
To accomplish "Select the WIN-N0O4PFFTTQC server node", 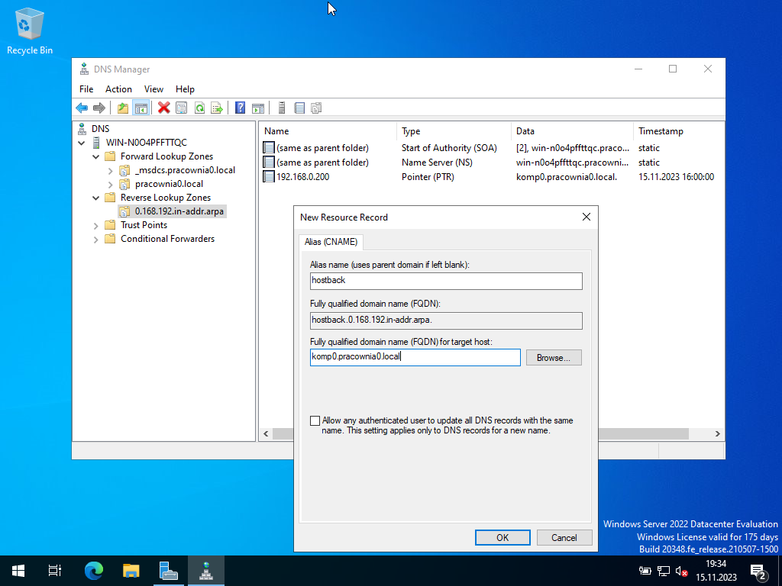I will pyautogui.click(x=146, y=143).
